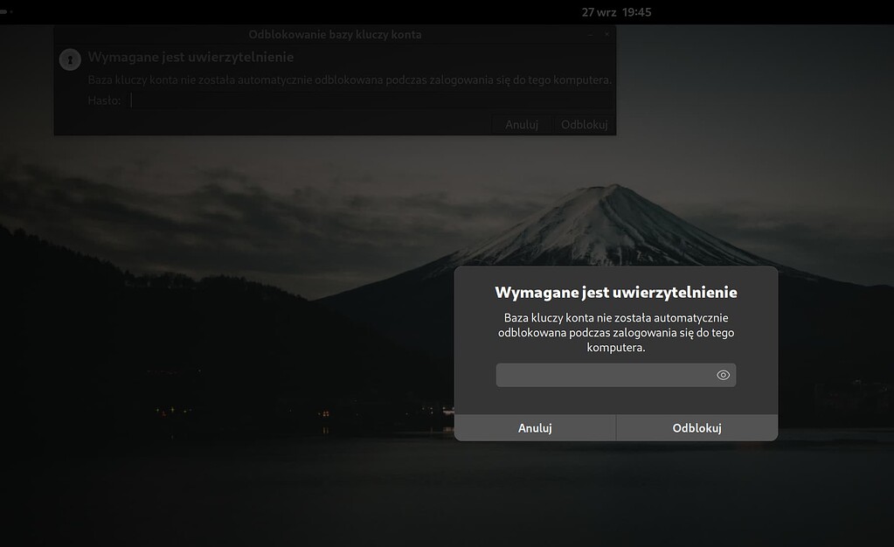Focus the password field in the authentication dialog
The width and height of the screenshot is (894, 547).
[605, 375]
